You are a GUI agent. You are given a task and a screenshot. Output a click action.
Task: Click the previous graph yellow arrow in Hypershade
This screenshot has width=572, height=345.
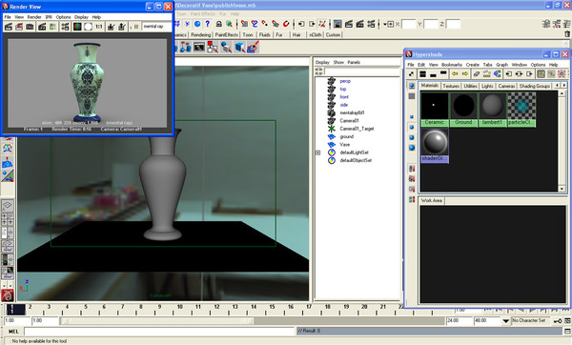tap(455, 74)
